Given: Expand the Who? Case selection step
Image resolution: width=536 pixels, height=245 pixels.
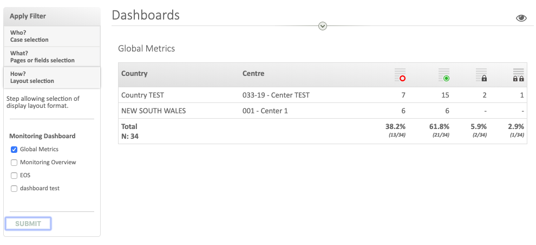Looking at the screenshot, I should click(x=52, y=36).
